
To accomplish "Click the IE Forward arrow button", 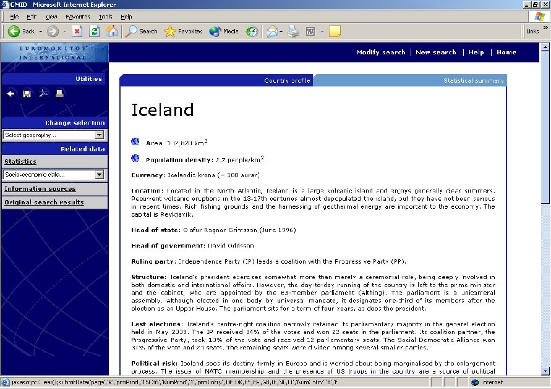I will point(53,31).
